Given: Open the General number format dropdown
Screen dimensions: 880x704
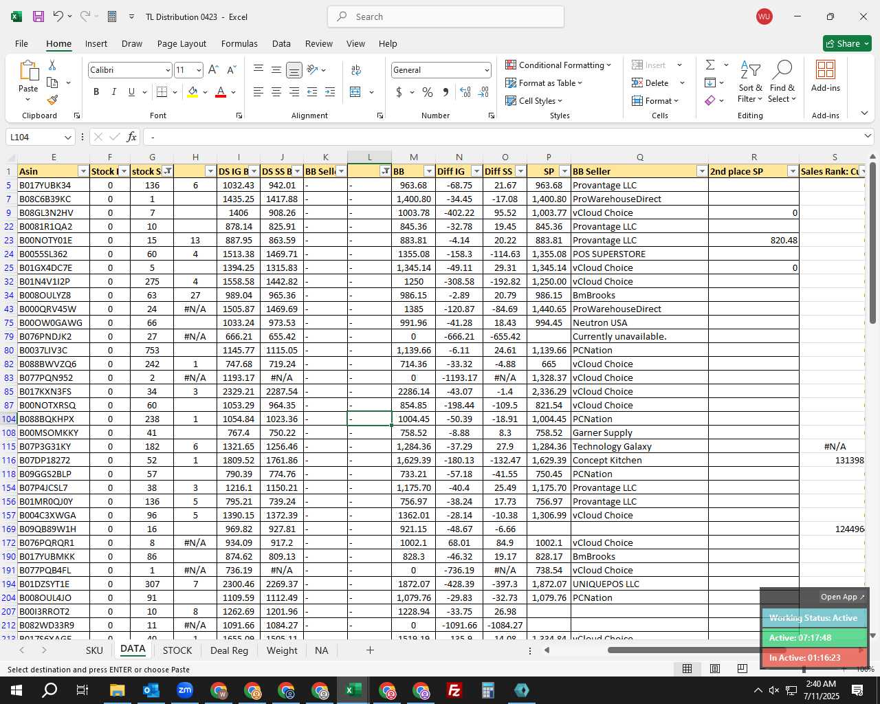Looking at the screenshot, I should (x=487, y=70).
